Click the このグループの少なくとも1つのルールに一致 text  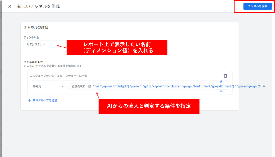point(59,76)
